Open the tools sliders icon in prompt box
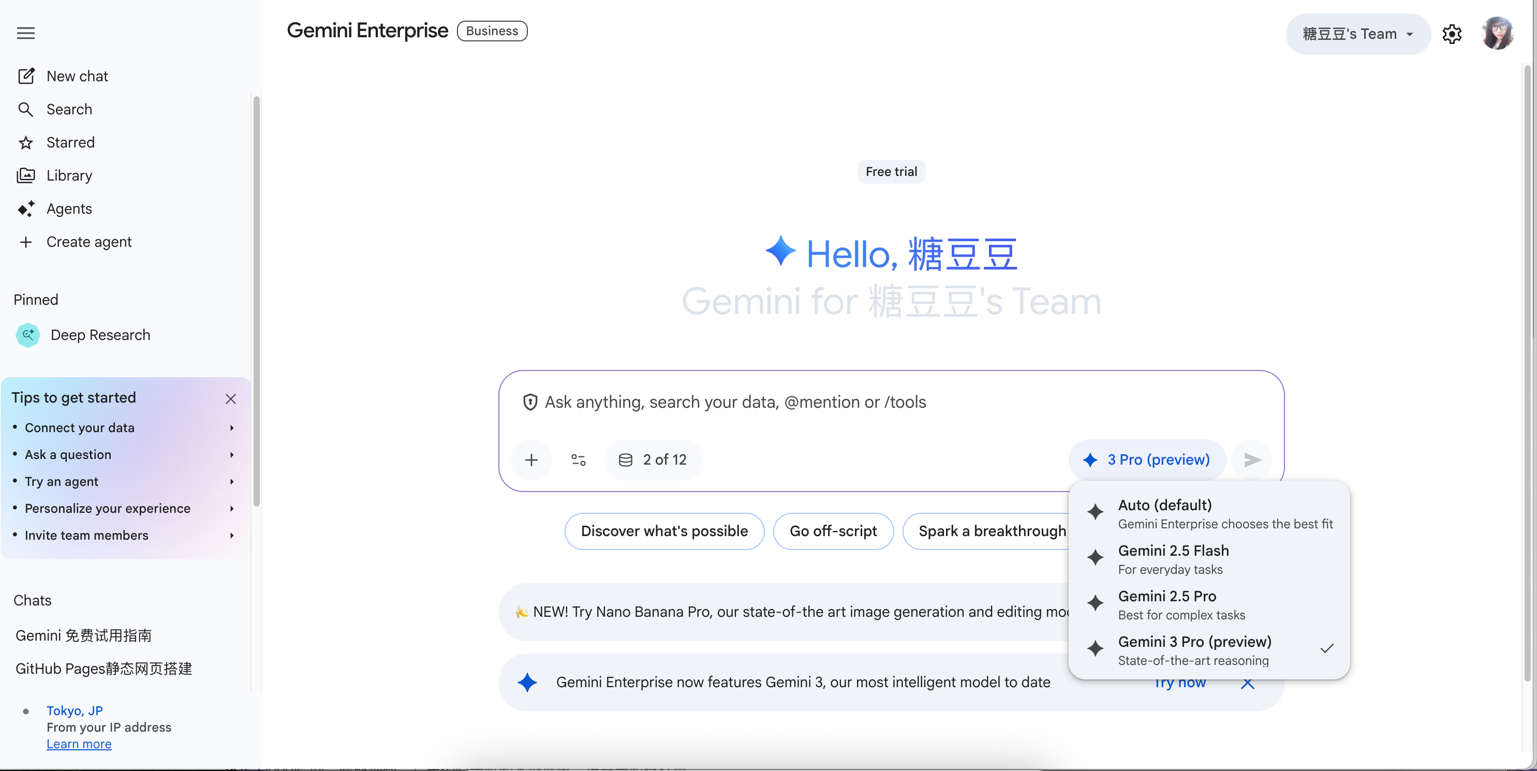The image size is (1537, 771). pos(578,459)
